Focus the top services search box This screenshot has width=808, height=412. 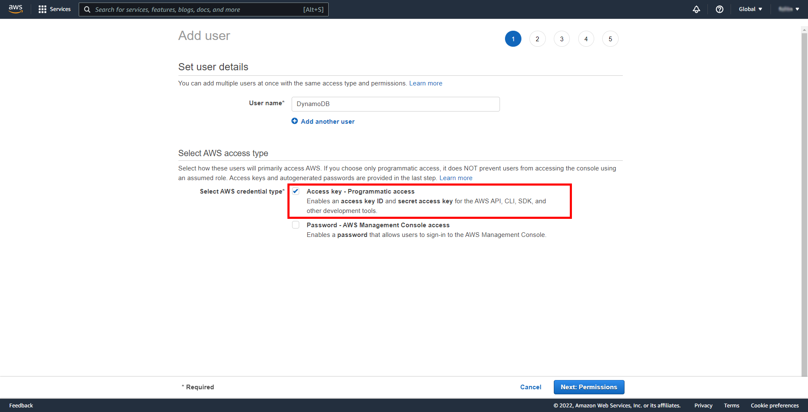coord(204,9)
